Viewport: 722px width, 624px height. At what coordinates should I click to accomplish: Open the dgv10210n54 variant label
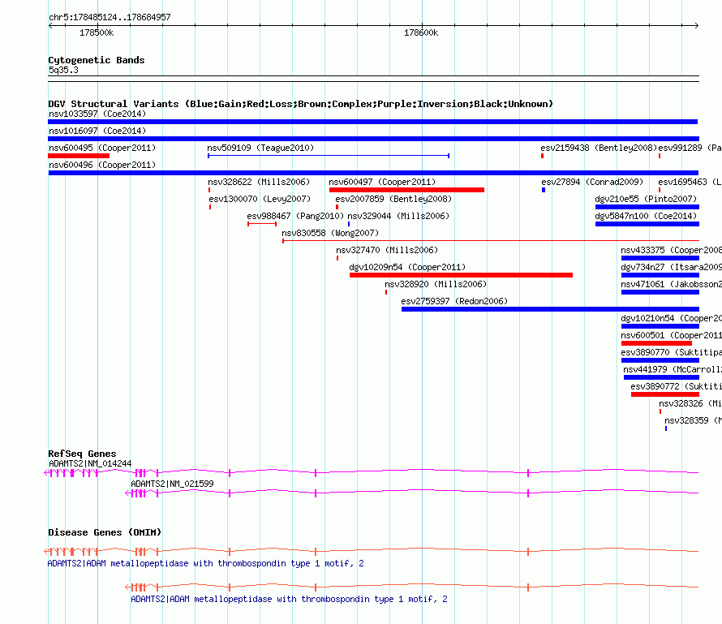(x=671, y=318)
